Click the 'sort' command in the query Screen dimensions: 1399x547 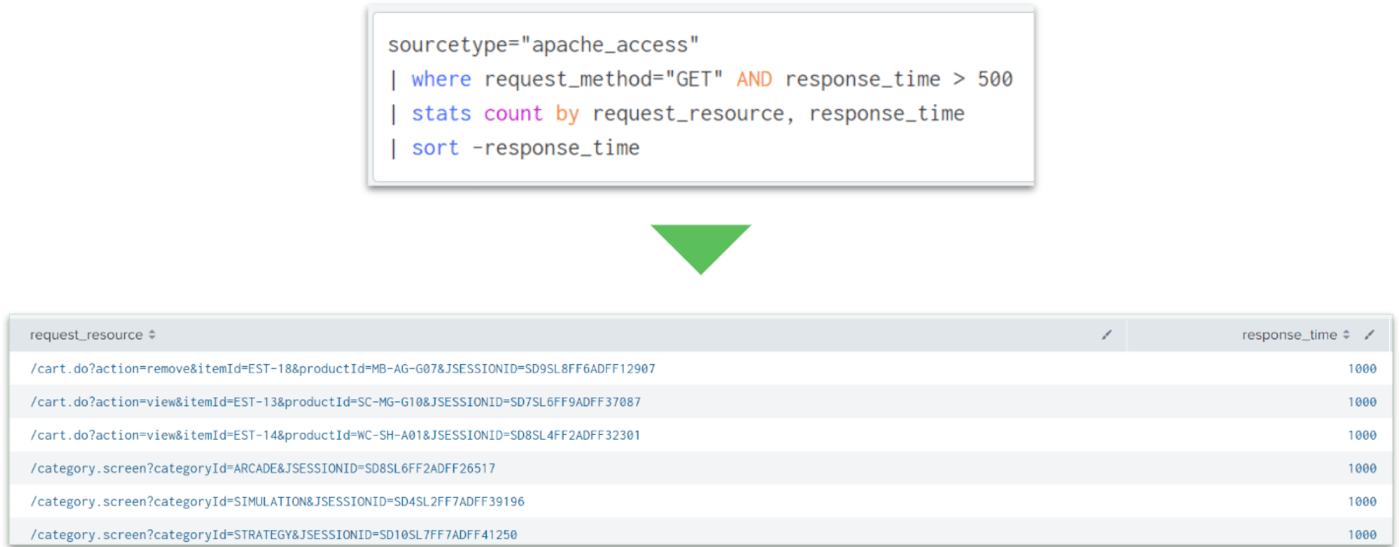coord(435,148)
